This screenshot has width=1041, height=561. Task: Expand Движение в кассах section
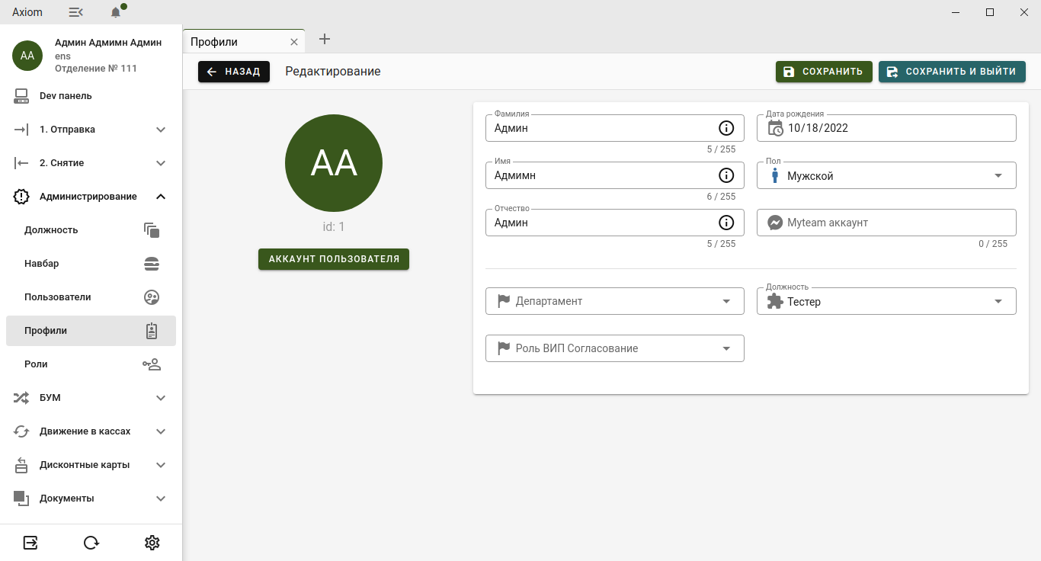pyautogui.click(x=91, y=431)
